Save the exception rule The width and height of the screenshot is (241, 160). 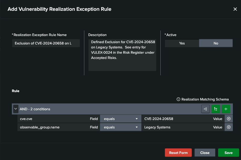tap(228, 152)
